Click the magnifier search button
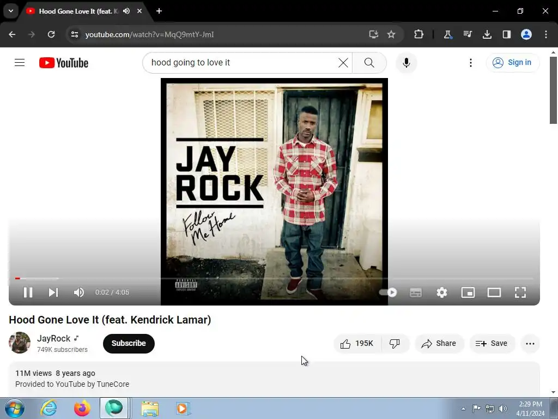Screen dimensions: 558x419 coord(369,63)
